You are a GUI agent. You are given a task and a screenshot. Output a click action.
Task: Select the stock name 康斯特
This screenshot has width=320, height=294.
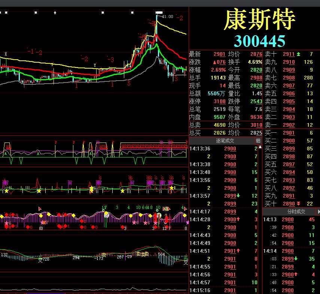coord(260,19)
